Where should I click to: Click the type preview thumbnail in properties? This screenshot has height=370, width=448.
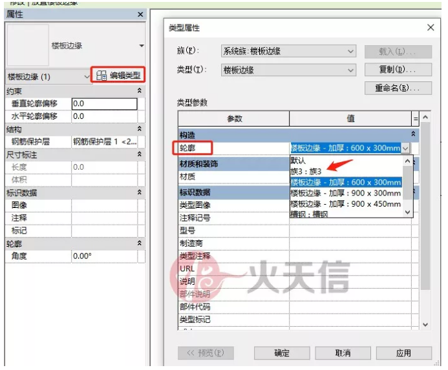click(x=28, y=45)
